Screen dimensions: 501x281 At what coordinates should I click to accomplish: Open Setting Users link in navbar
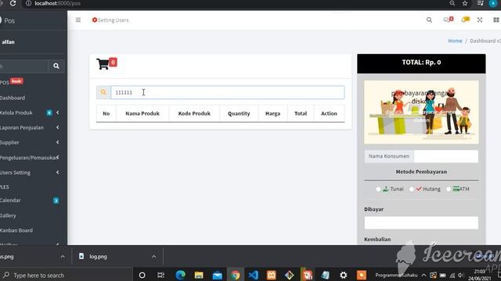tap(110, 20)
